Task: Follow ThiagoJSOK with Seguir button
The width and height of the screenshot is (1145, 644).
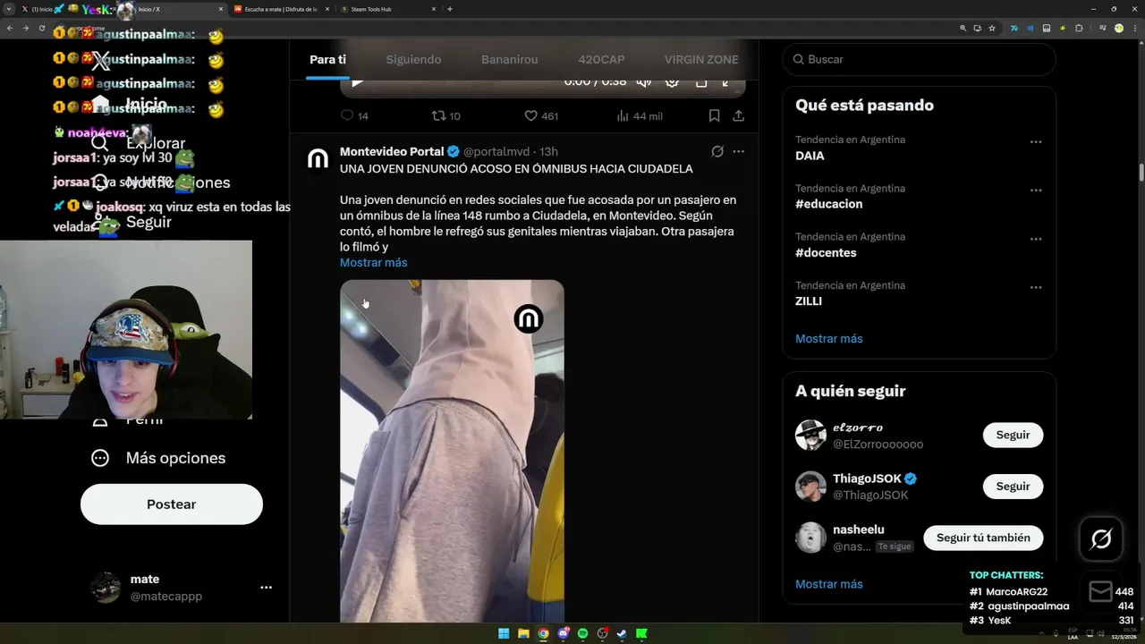Action: pyautogui.click(x=1013, y=487)
